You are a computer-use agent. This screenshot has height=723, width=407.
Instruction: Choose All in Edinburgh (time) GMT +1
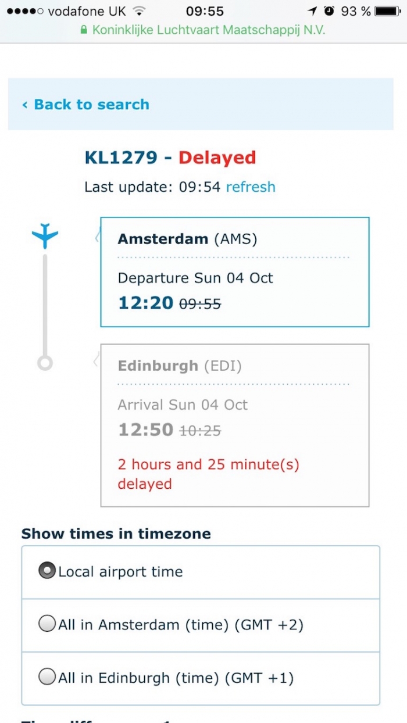click(x=47, y=678)
